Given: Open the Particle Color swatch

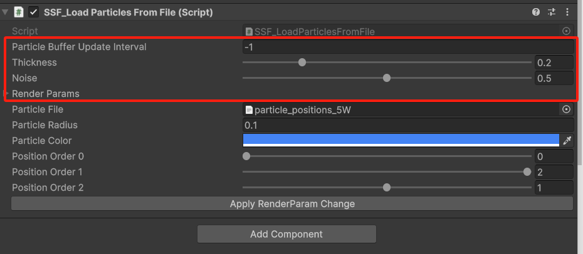Looking at the screenshot, I should 401,140.
